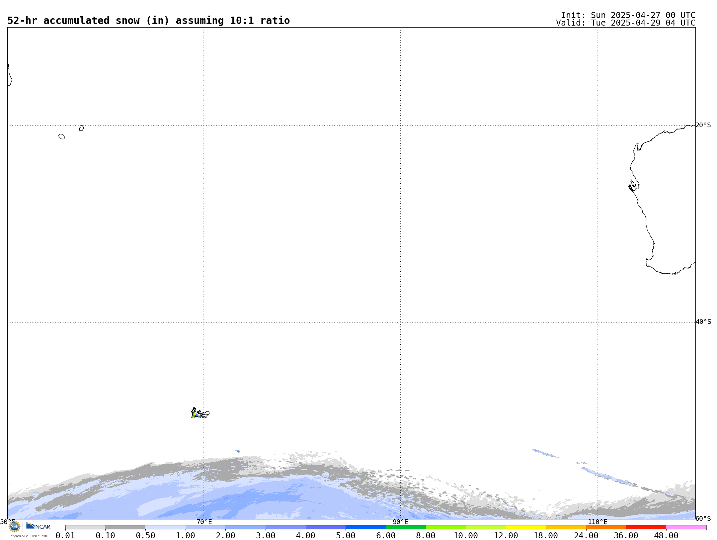Click the 0.50 legend value
Screen dimensions: 717x540
145,536
